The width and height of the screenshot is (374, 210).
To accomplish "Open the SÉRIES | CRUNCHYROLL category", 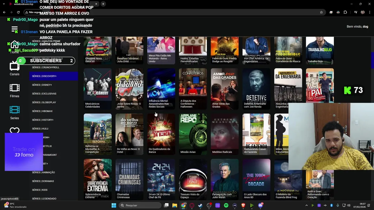I will (53, 67).
